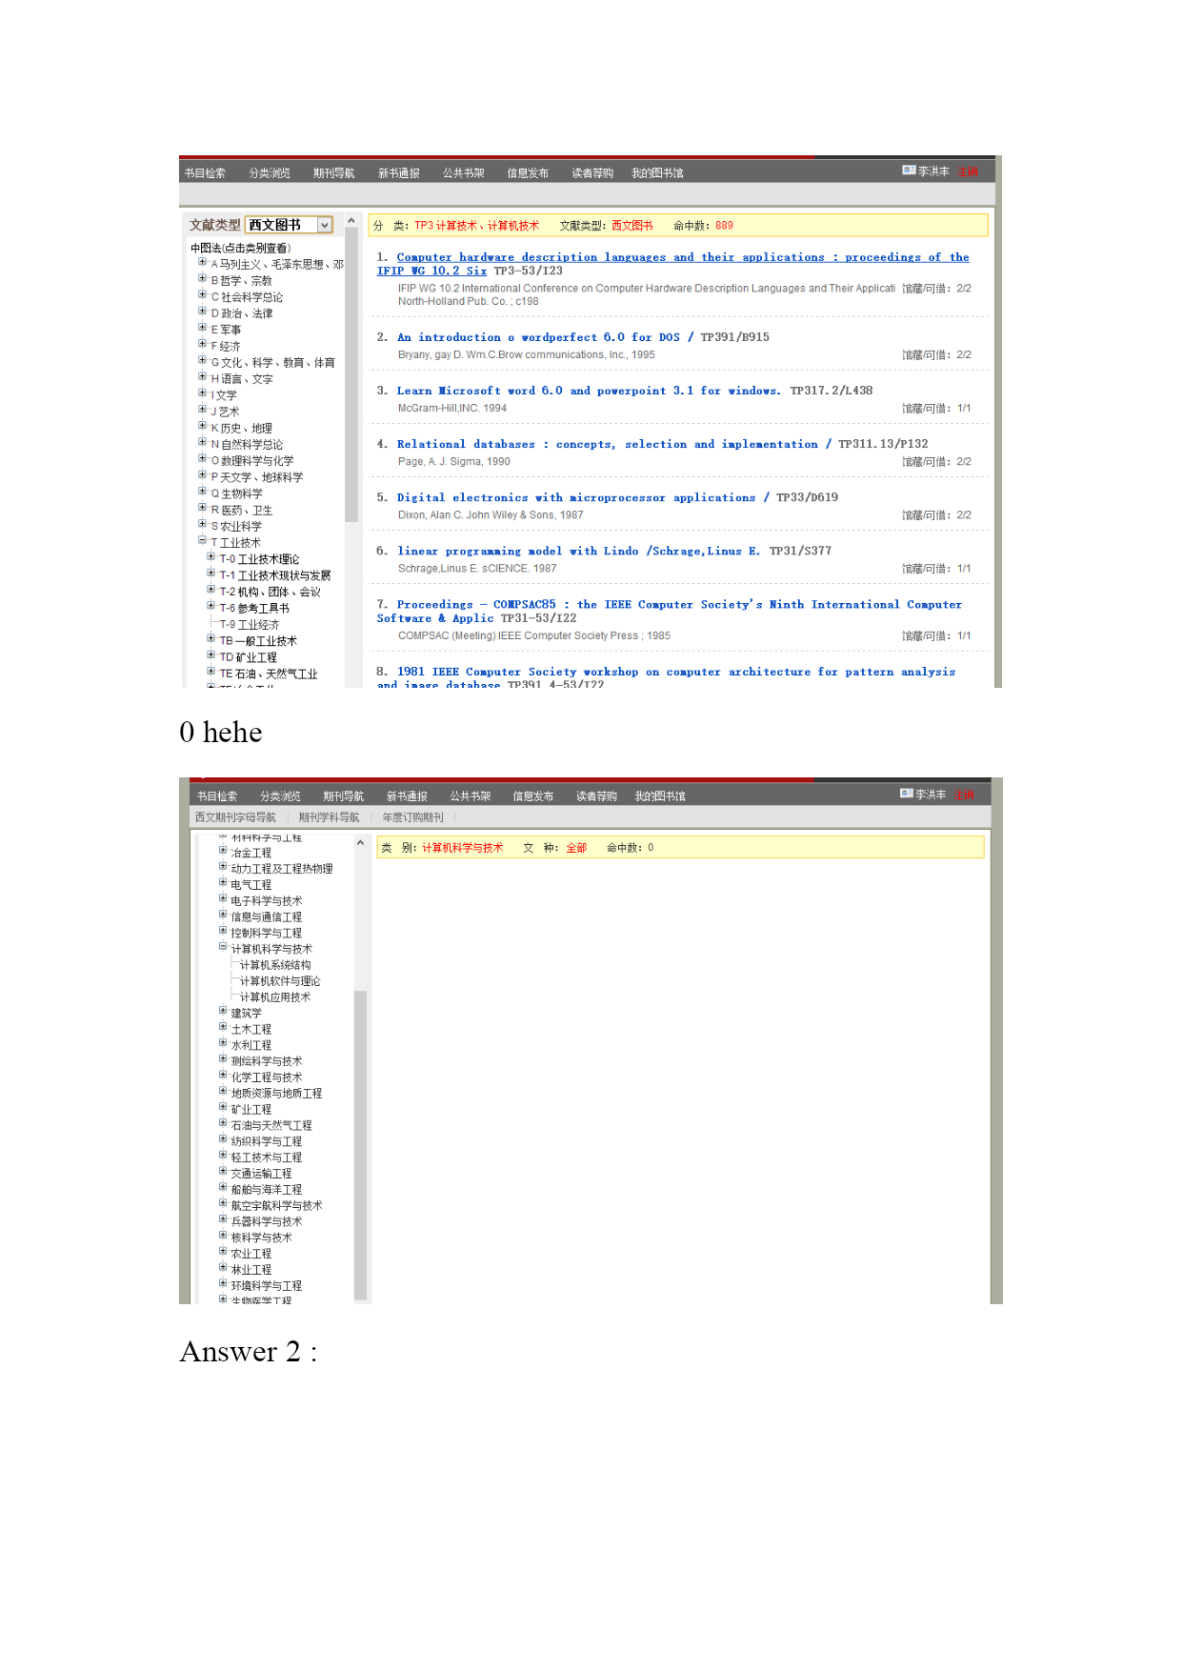
Task: Open 分类浏览 menu in the upper screenshot
Action: (270, 173)
